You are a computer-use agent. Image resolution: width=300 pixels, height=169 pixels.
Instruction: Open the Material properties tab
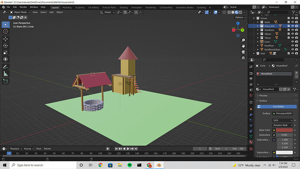[251, 142]
